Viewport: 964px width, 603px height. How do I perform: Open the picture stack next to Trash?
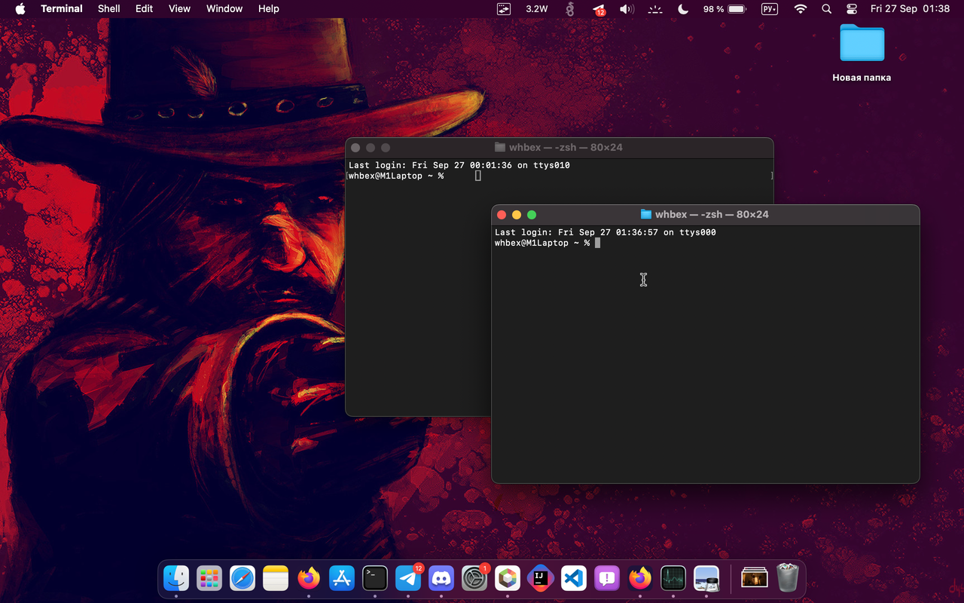pos(755,579)
